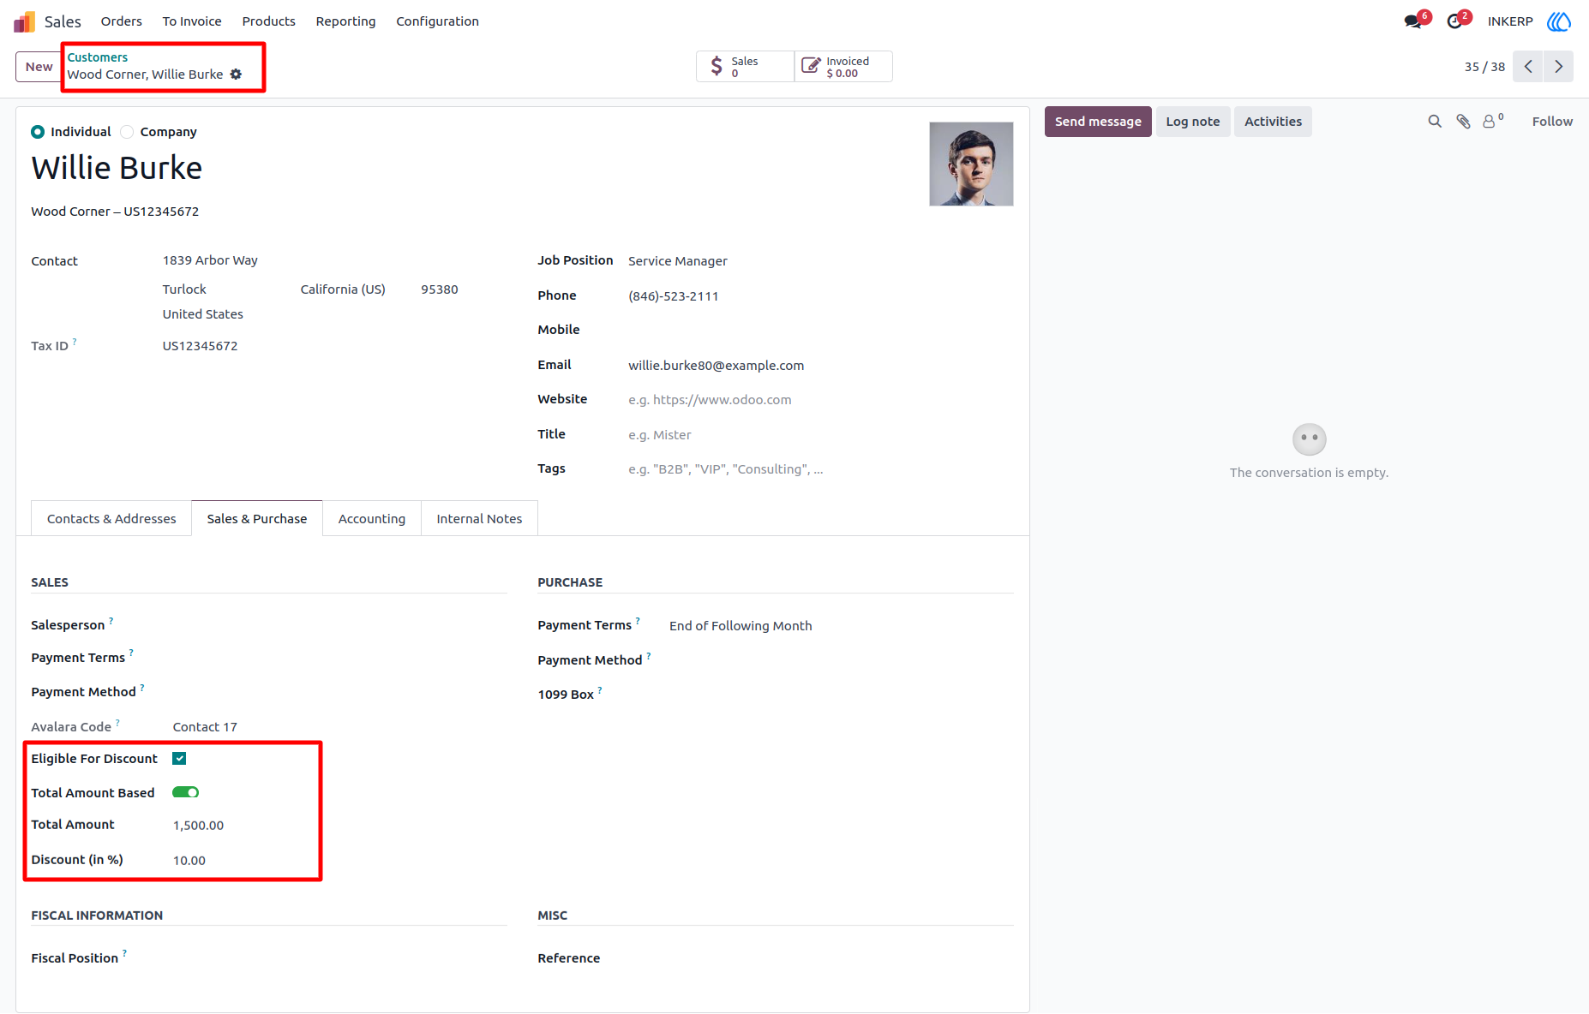
Task: Go to the next customer record arrow
Action: click(1558, 67)
